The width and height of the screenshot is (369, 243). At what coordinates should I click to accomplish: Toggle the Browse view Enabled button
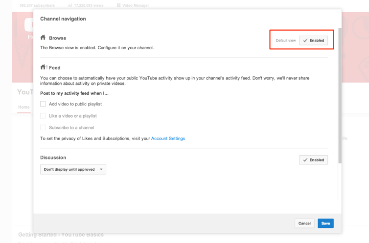(x=313, y=40)
